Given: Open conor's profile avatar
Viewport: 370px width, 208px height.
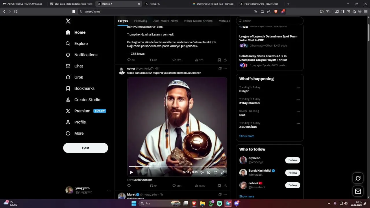Looking at the screenshot, I should point(122,71).
